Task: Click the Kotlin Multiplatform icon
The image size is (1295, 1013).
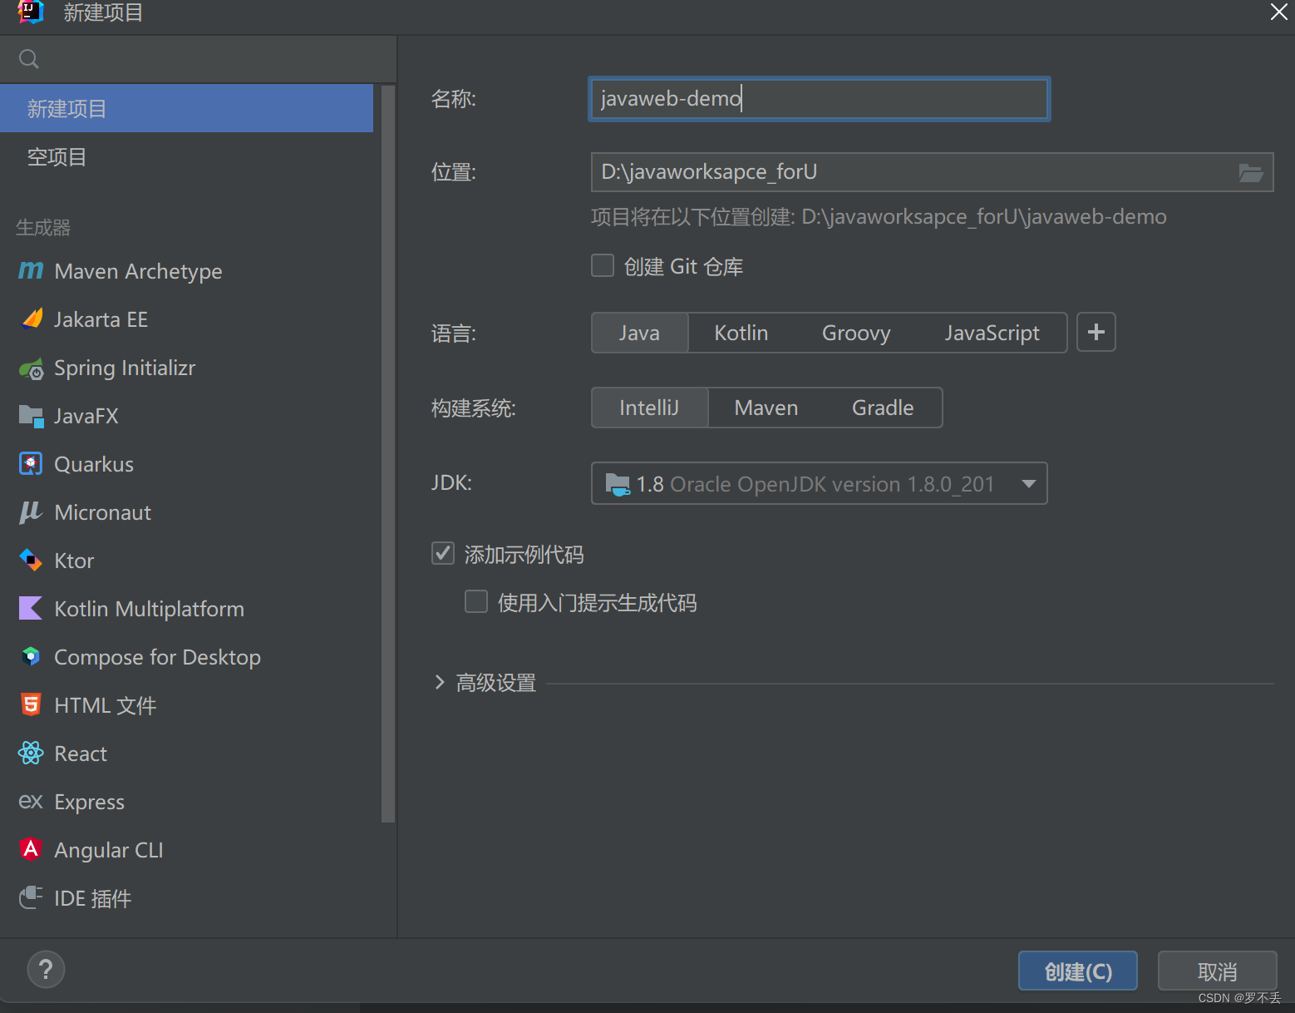Action: [31, 608]
